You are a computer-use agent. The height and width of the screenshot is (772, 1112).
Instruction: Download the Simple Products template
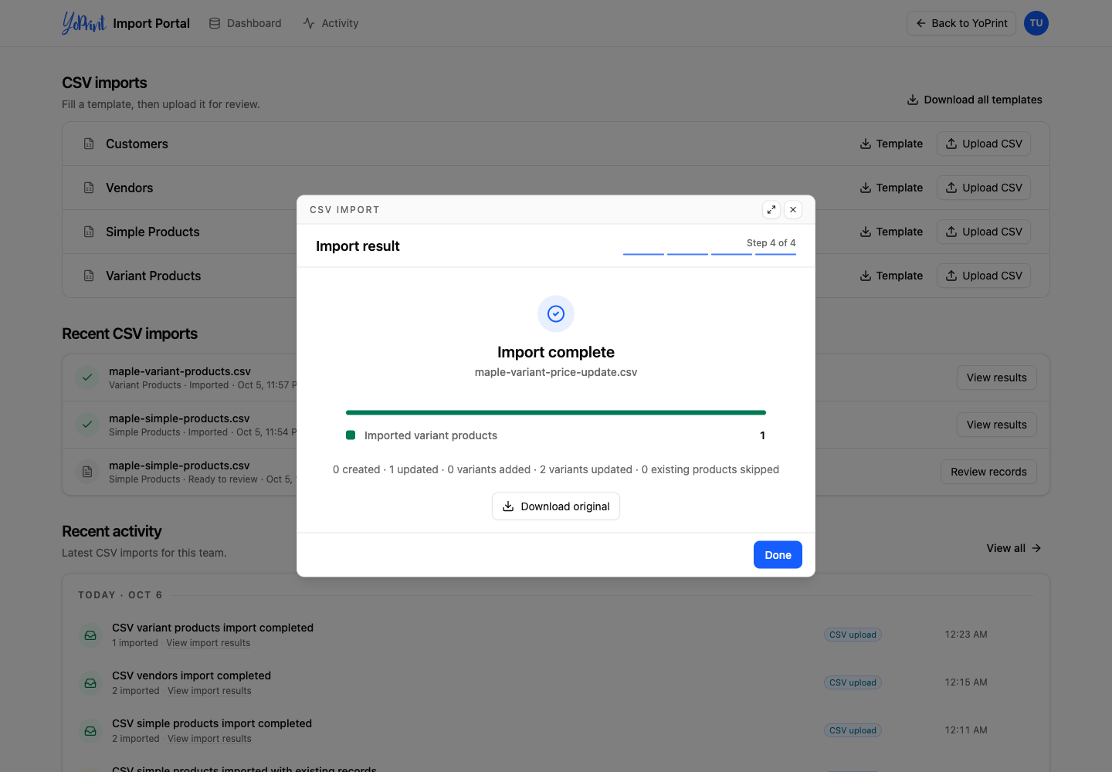coord(891,232)
